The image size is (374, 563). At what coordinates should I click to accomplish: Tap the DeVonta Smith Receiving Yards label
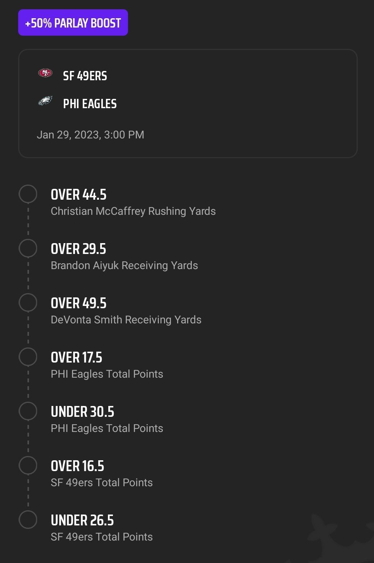126,319
